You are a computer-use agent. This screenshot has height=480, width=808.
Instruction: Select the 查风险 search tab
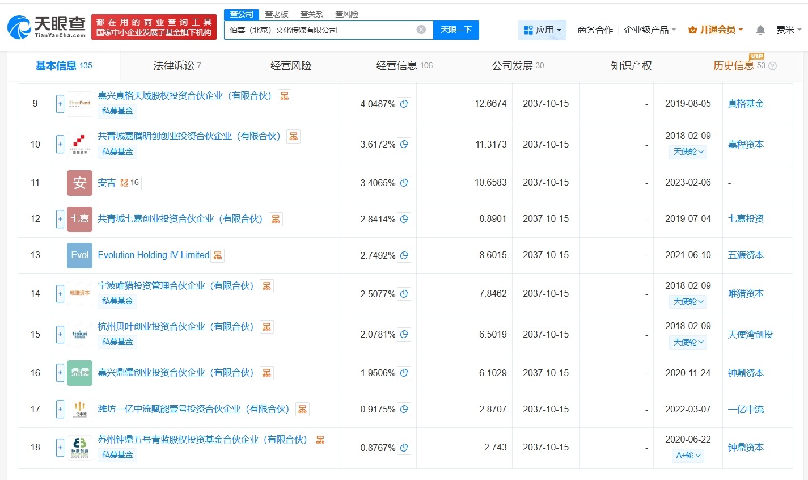pos(346,14)
